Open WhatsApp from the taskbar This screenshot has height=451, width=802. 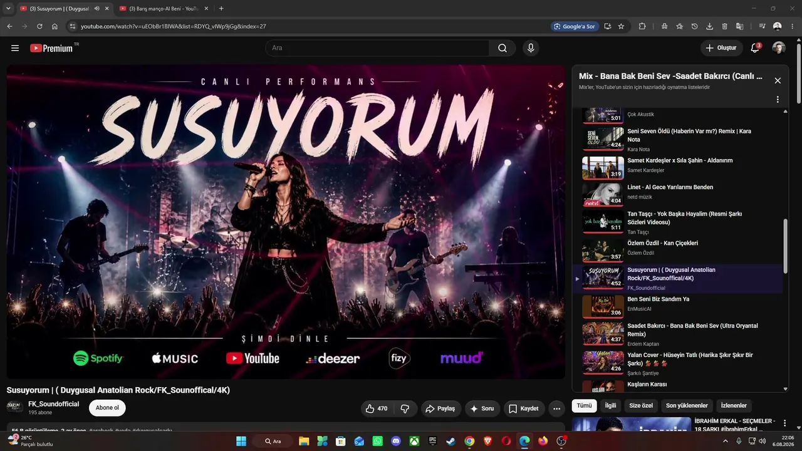tap(377, 441)
